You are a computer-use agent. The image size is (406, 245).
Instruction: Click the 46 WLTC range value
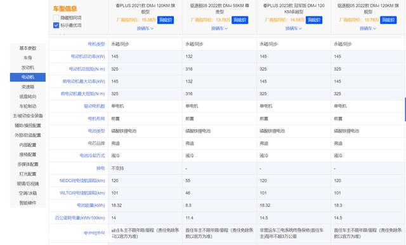click(x=188, y=193)
